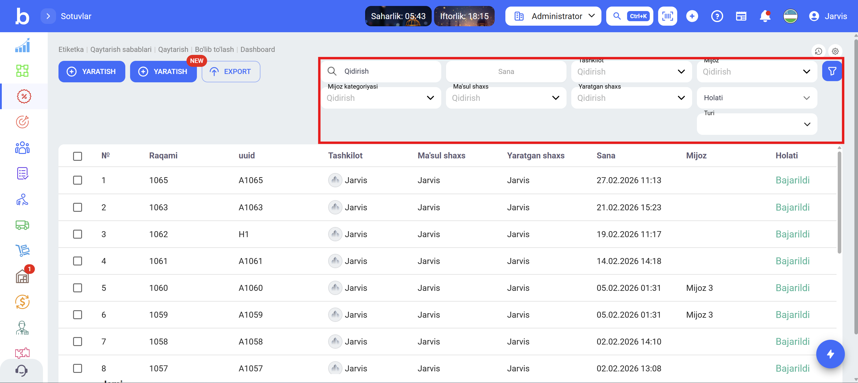
Task: Click the lightning bolt floating button
Action: [x=830, y=354]
